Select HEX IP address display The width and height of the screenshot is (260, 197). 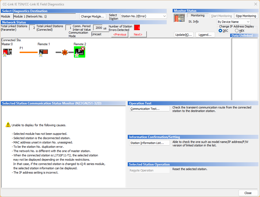[x=237, y=31]
